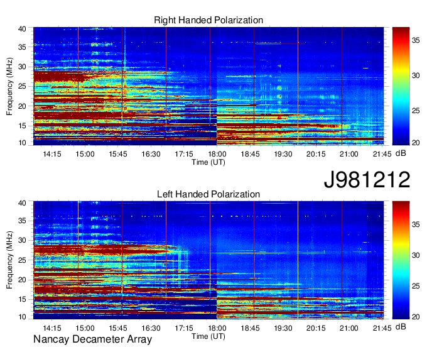Screen dimensions: 427x347
Task: Click 'Frequency (MHz)' axis label of the right-handed plot
Action: tap(9, 86)
